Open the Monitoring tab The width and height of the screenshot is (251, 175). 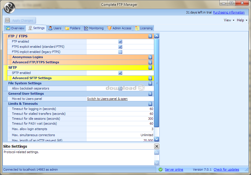click(x=94, y=28)
